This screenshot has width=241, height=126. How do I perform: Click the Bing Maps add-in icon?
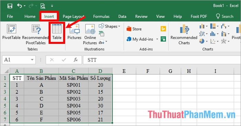[163, 29]
